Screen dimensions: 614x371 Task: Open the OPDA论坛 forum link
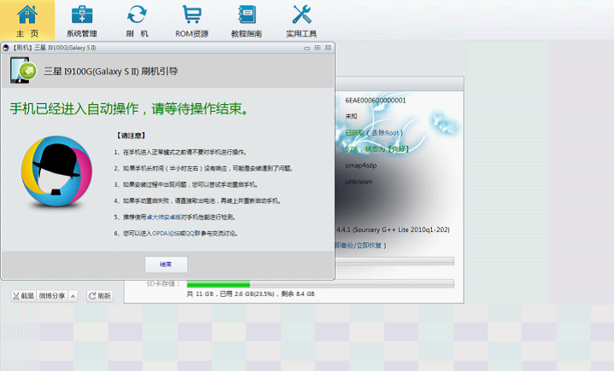[x=166, y=234]
